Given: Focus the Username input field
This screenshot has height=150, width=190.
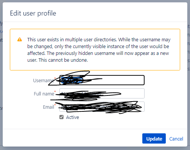Looking at the screenshot, I should 102,80.
